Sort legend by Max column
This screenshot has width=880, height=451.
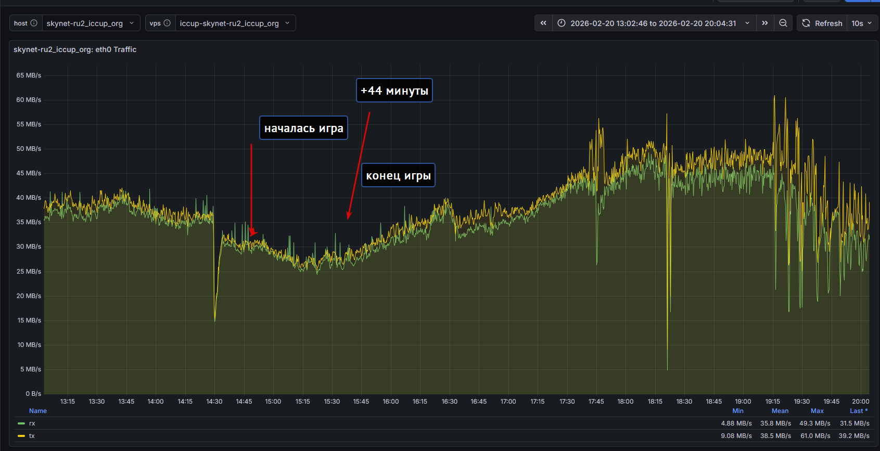click(817, 411)
